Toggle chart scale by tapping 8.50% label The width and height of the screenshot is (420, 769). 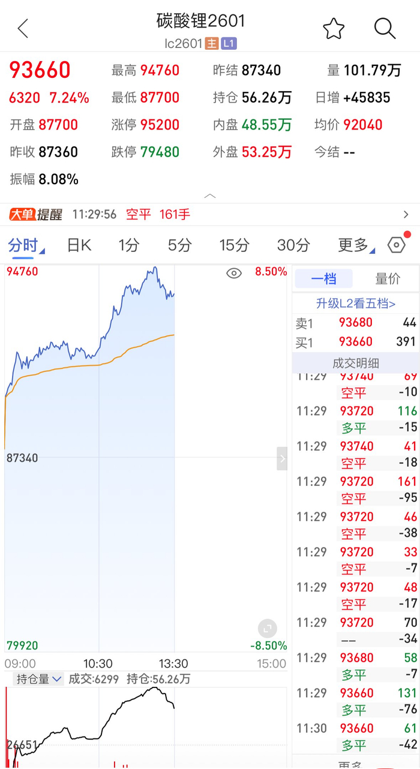(x=271, y=272)
